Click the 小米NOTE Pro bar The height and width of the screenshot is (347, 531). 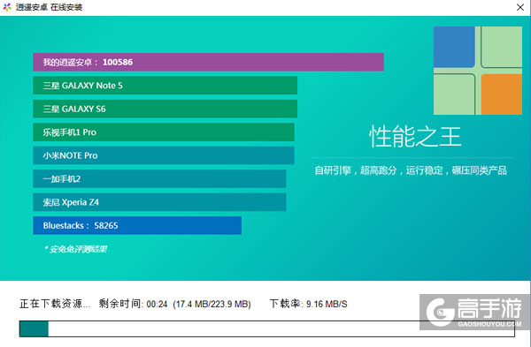(164, 155)
